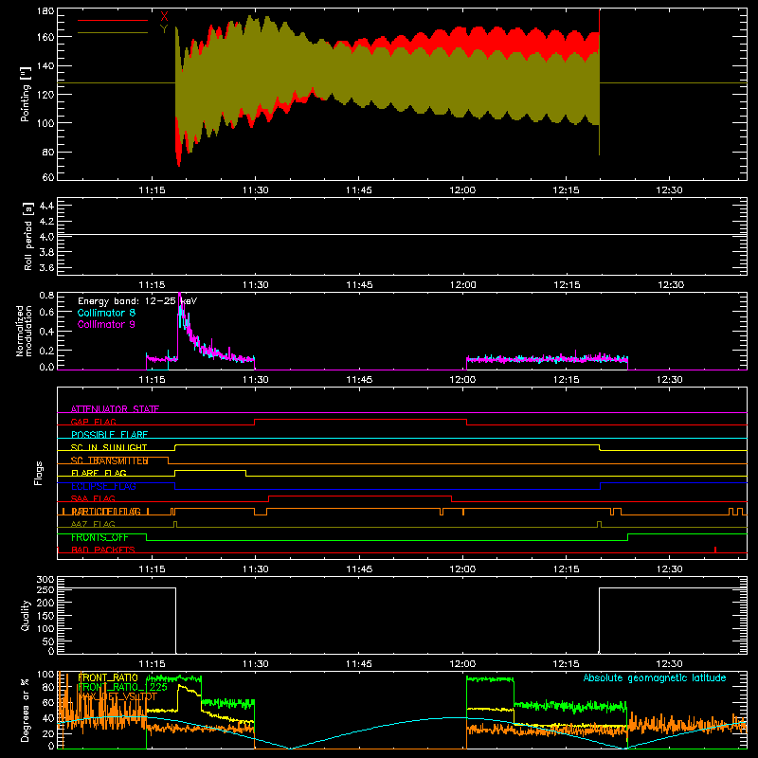
Task: Click the red X legend line
Action: click(113, 20)
